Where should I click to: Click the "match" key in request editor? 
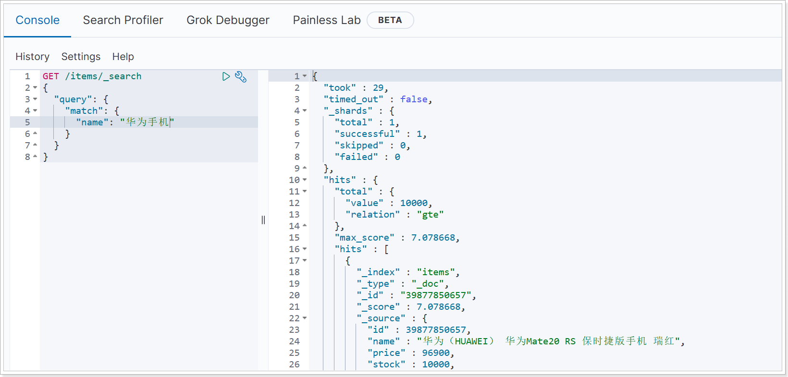[84, 111]
